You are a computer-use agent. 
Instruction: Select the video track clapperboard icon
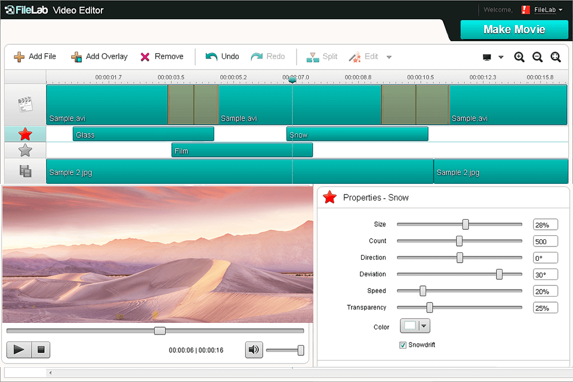pyautogui.click(x=25, y=104)
